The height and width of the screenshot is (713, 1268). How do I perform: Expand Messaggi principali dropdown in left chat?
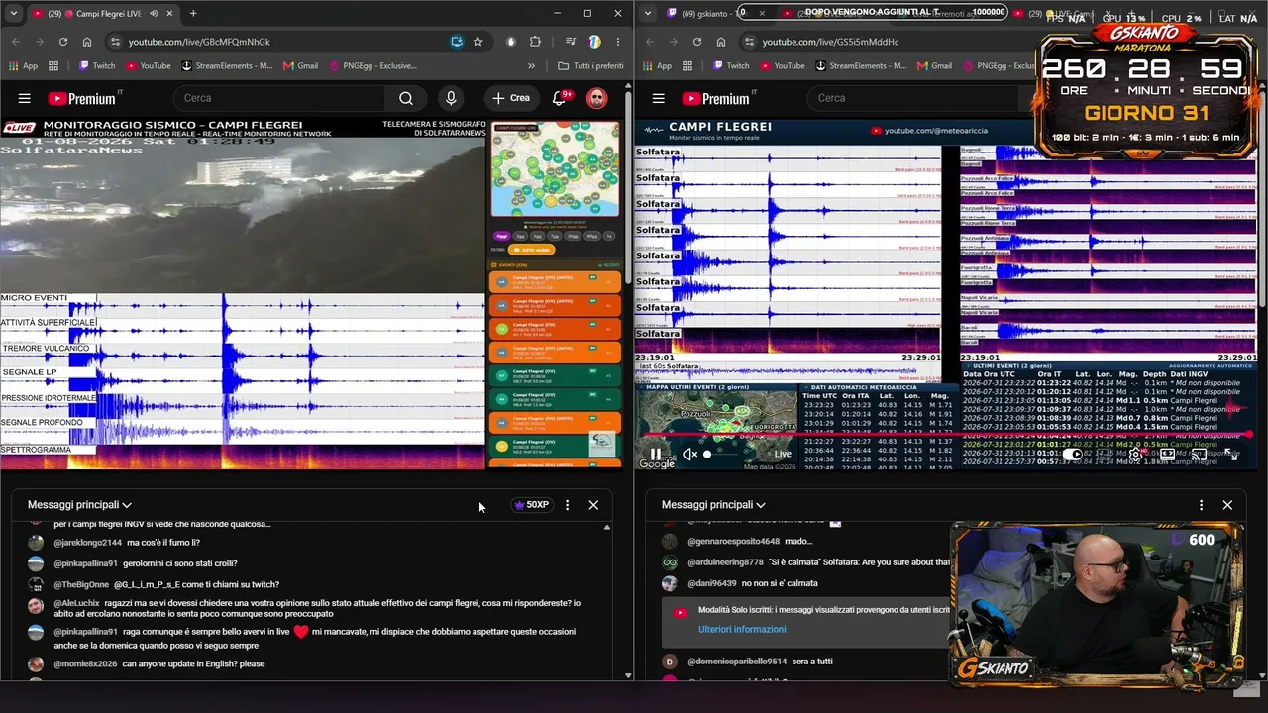coord(79,505)
